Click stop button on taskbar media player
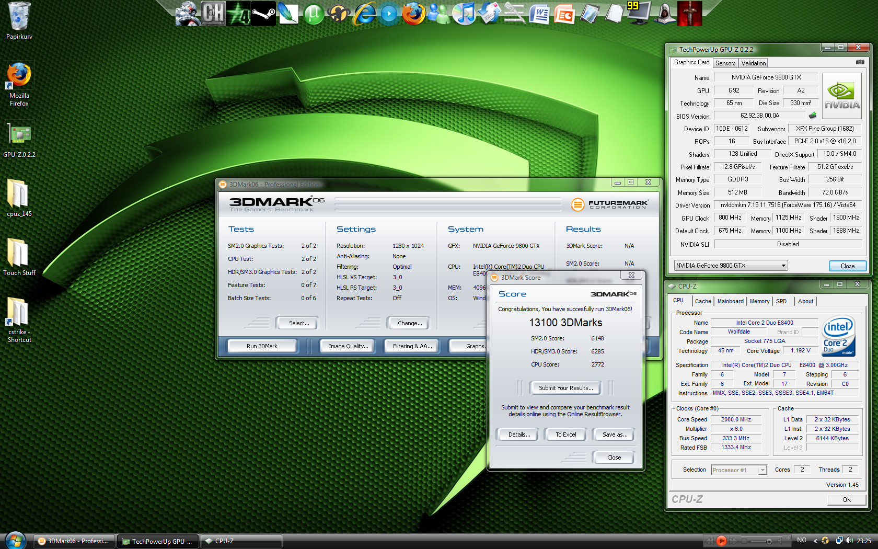878x549 pixels. tap(744, 541)
